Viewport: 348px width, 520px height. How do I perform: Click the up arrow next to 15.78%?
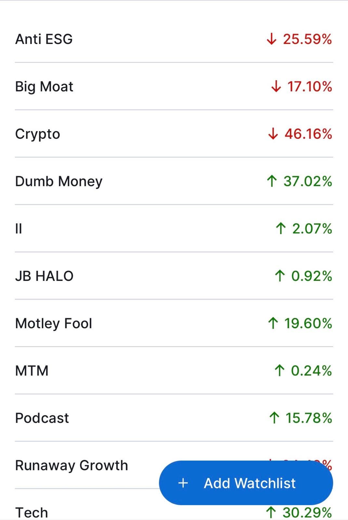pos(274,418)
